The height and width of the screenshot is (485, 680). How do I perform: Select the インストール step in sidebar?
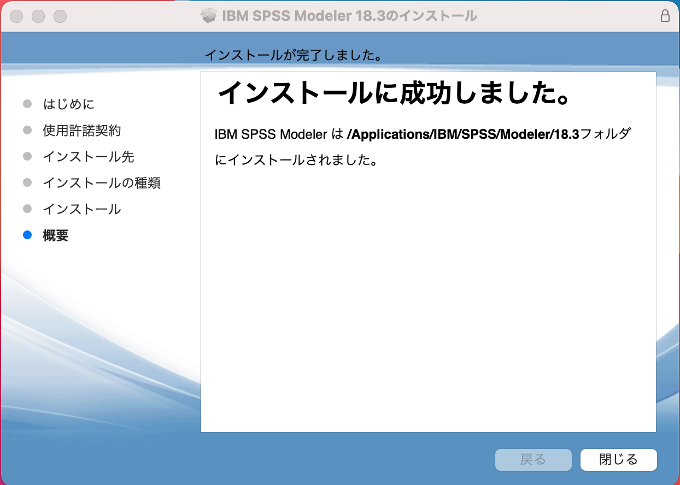(82, 209)
